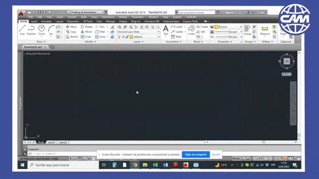Open the CivilCAD menu

pos(191,17)
